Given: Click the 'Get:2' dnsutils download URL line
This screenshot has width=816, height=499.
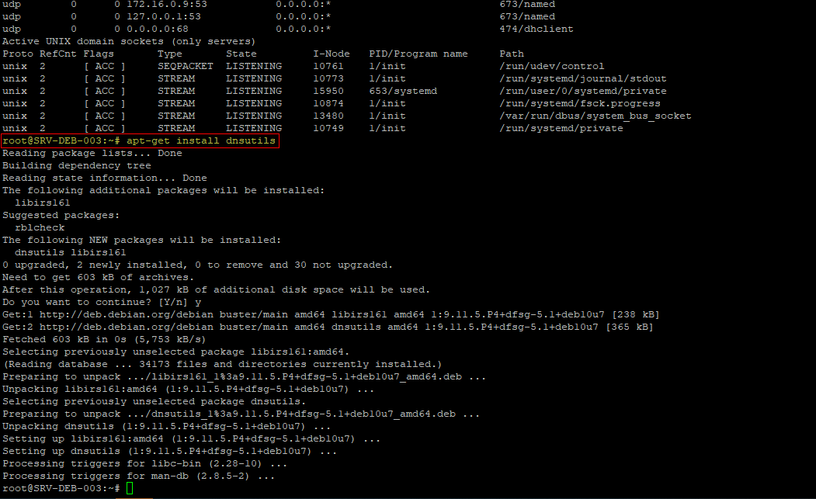Looking at the screenshot, I should (x=328, y=327).
